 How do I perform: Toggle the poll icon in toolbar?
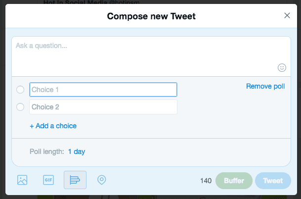75,180
